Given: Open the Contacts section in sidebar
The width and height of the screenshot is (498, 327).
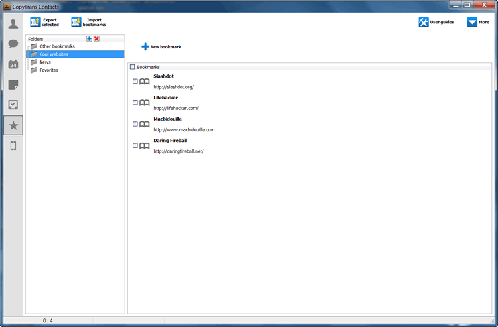Looking at the screenshot, I should (13, 24).
